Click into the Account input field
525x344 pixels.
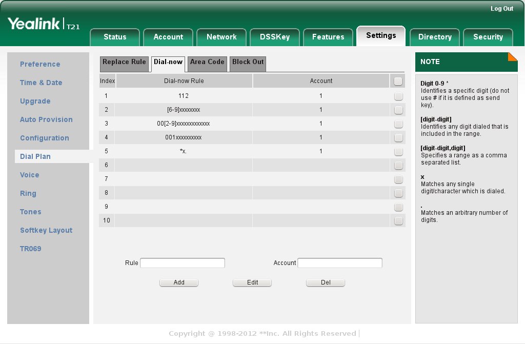click(x=340, y=263)
